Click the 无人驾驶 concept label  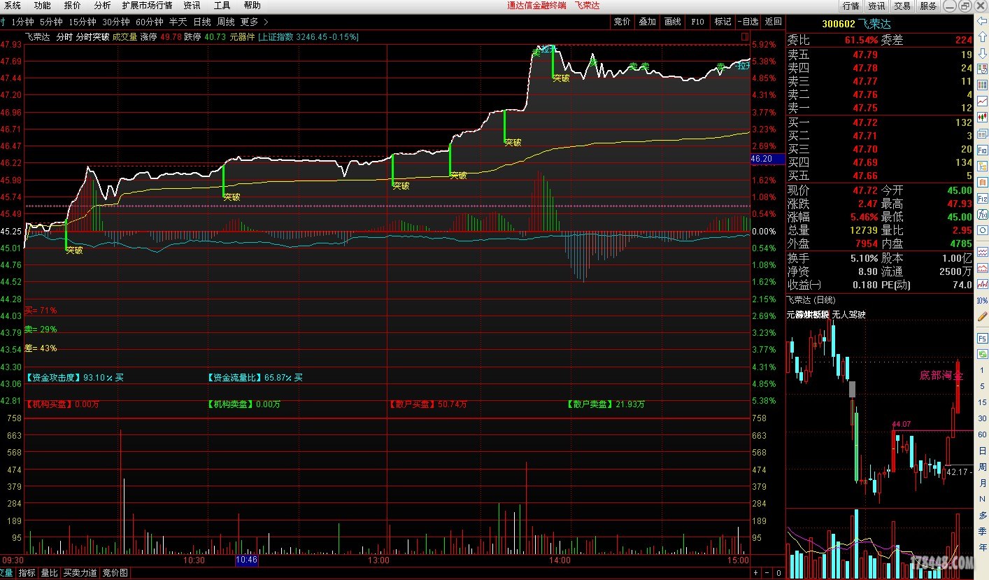click(x=849, y=314)
